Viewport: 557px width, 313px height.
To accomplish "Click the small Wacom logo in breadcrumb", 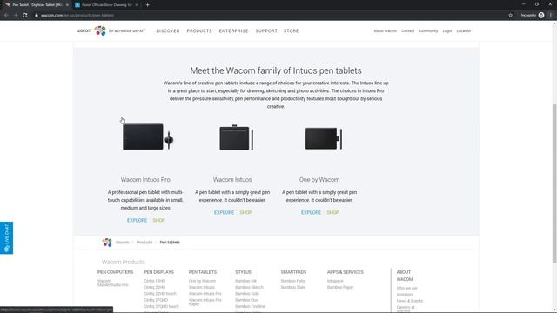I will click(107, 243).
